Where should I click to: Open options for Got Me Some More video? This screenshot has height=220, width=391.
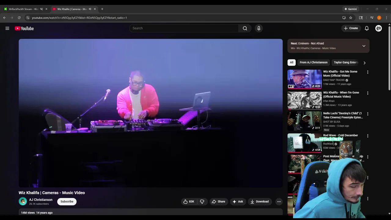coord(367,72)
